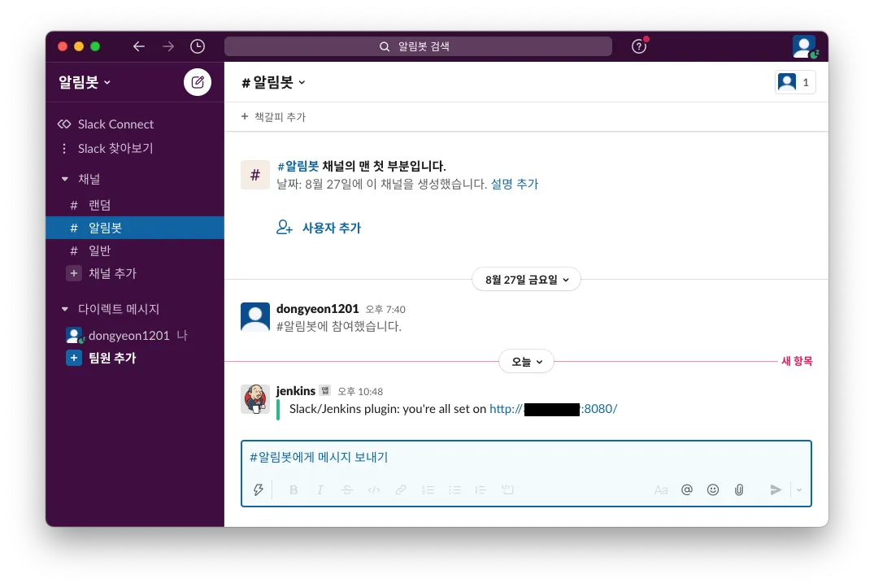Apply ordered list formatting

pos(428,489)
